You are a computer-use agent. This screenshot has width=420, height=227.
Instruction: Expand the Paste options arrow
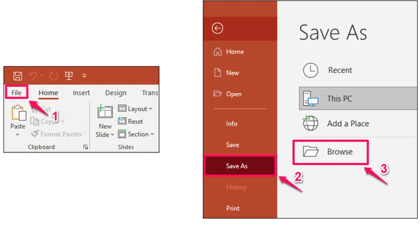[18, 135]
